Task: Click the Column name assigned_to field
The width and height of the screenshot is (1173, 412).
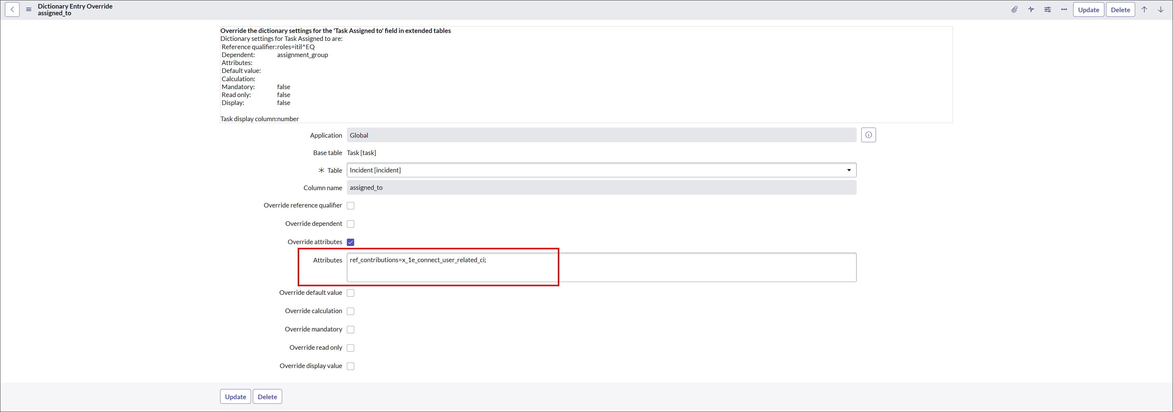Action: pos(601,188)
